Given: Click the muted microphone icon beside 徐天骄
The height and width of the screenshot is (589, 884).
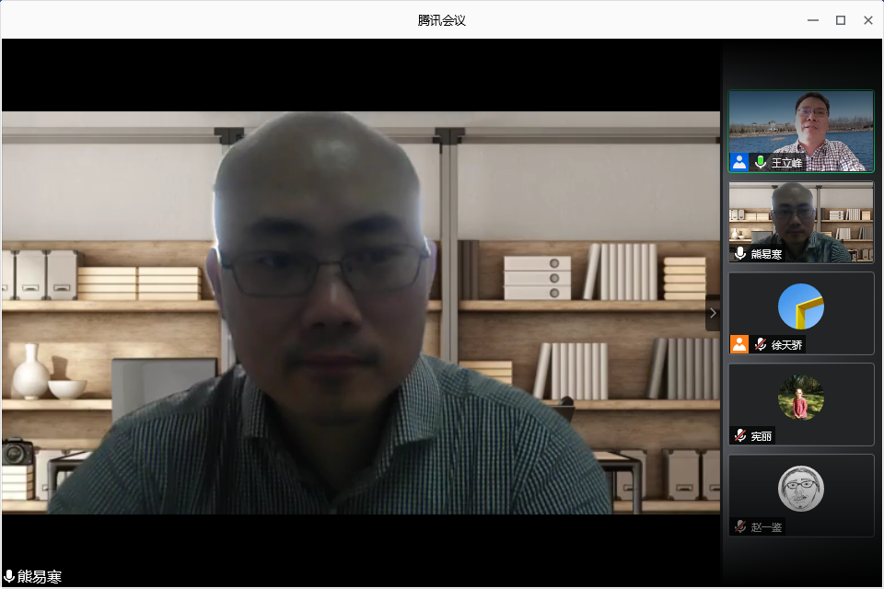Looking at the screenshot, I should point(761,344).
